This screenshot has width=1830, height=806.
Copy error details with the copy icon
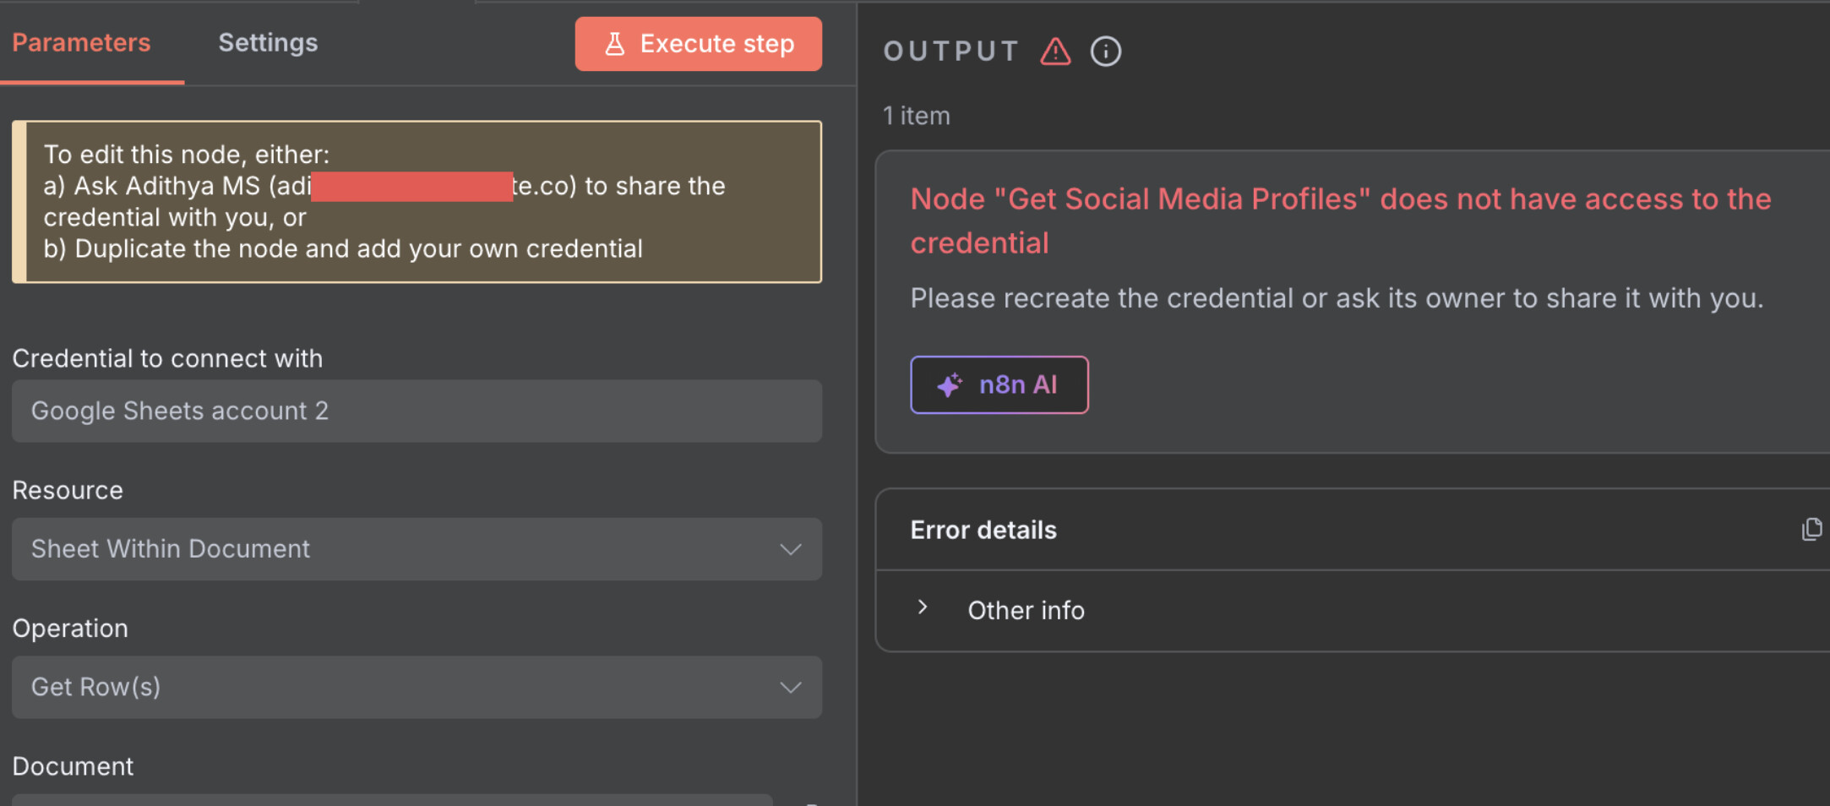pyautogui.click(x=1811, y=530)
